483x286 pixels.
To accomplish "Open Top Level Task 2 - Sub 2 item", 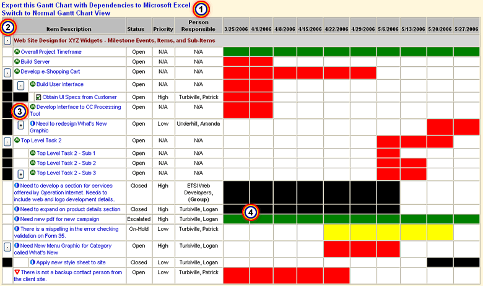I will click(66, 163).
